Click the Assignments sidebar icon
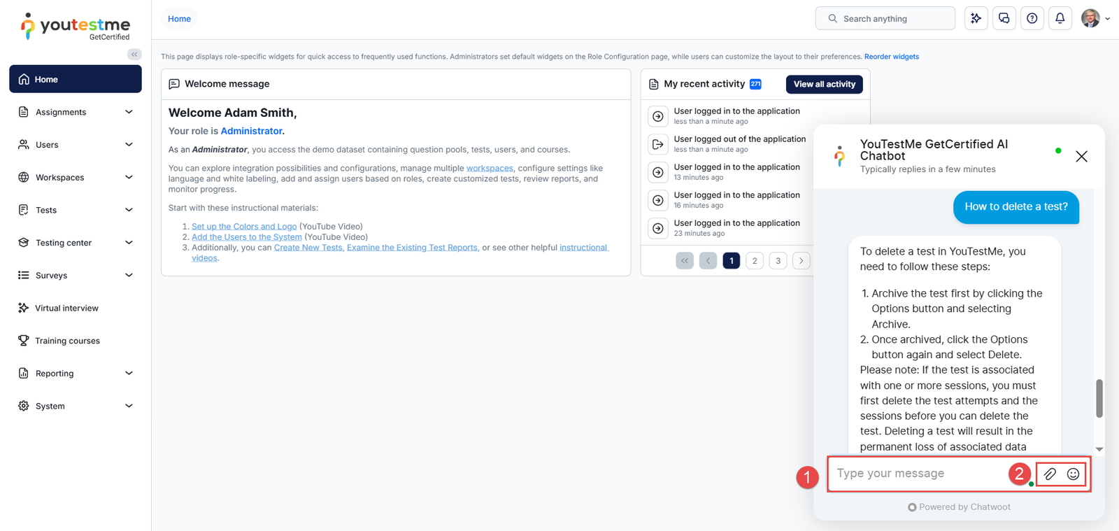Screen dimensions: 1119x531 click(x=24, y=112)
